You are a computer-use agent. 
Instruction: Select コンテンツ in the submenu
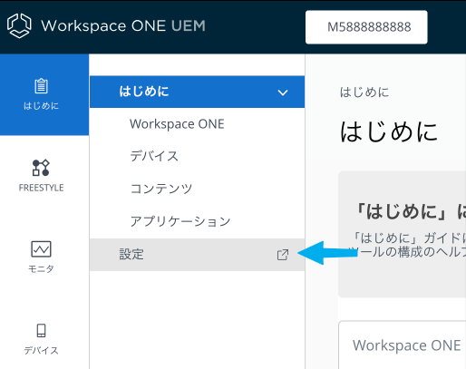pos(161,189)
